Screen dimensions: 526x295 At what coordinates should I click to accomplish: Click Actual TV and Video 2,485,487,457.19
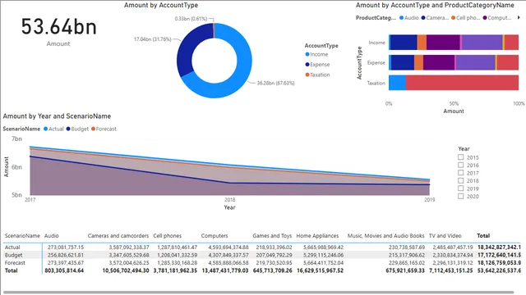pos(453,247)
